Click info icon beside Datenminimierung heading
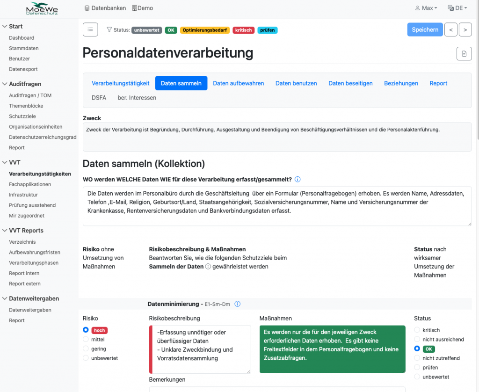The width and height of the screenshot is (479, 392). (237, 304)
